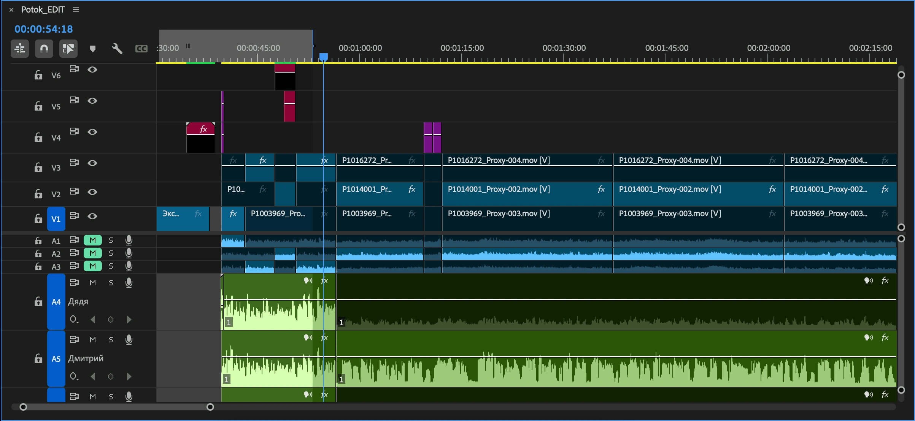This screenshot has height=421, width=915.
Task: Mute the A5 Дмитрий track
Action: pyautogui.click(x=93, y=340)
